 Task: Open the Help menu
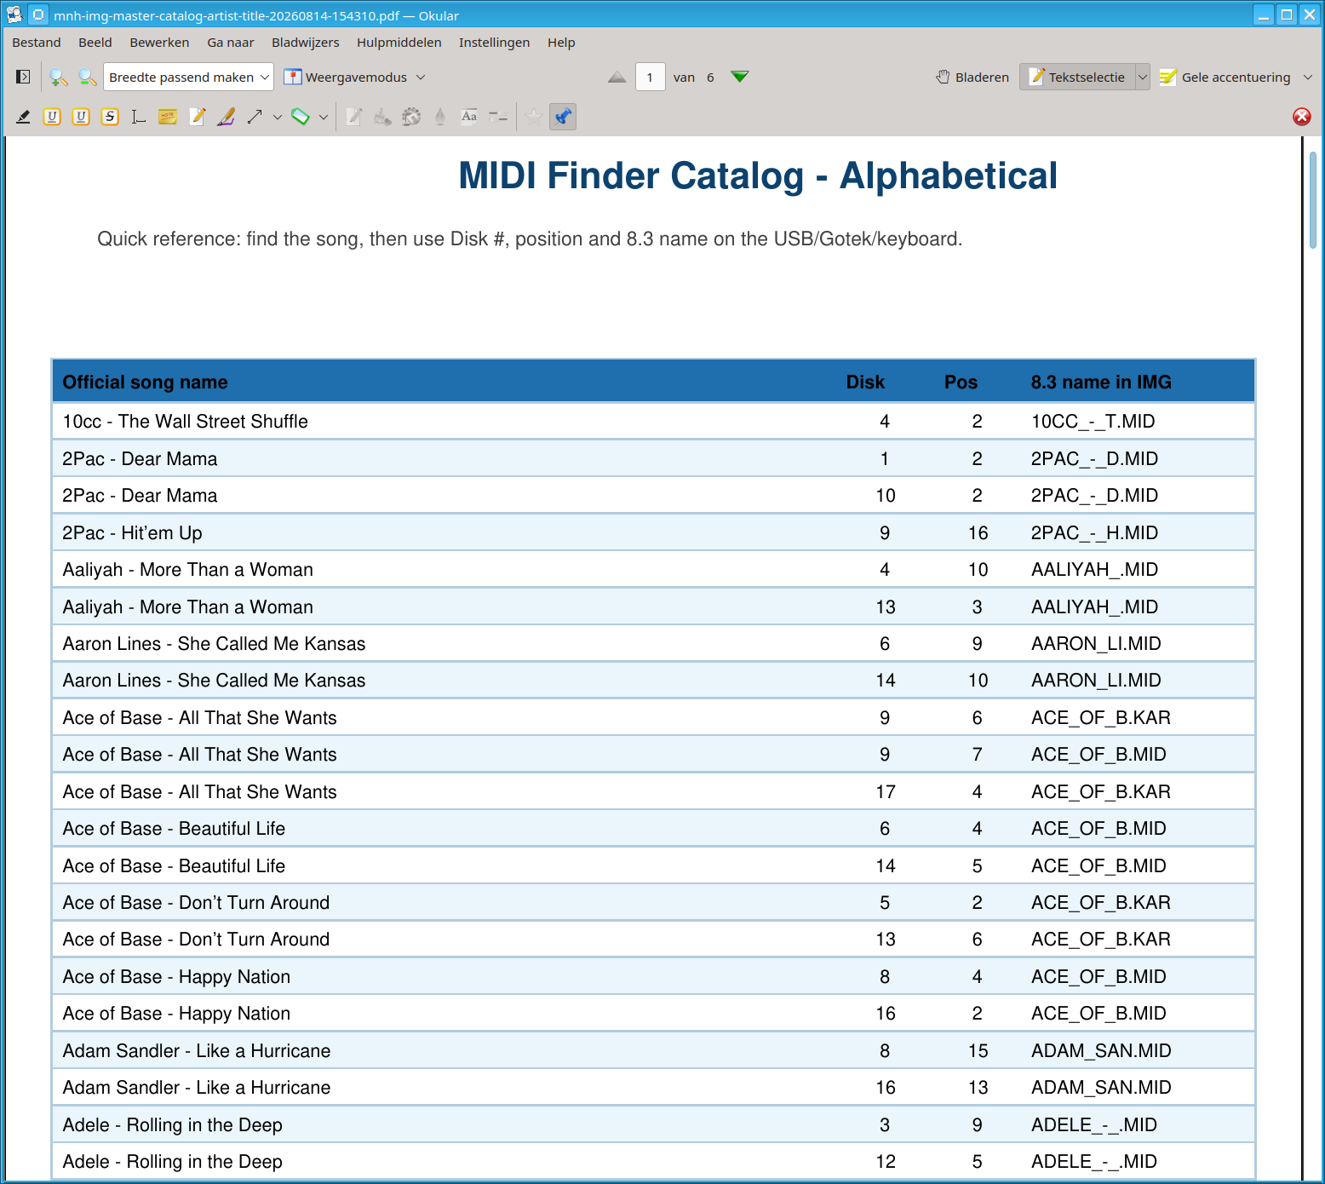point(561,43)
